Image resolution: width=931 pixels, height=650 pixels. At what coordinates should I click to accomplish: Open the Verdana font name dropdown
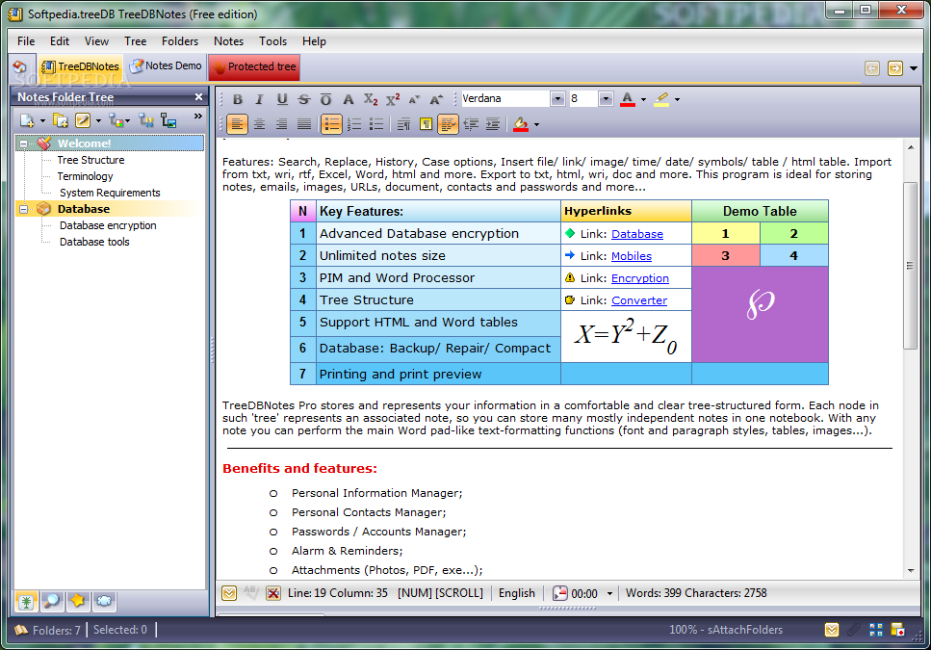pos(556,99)
